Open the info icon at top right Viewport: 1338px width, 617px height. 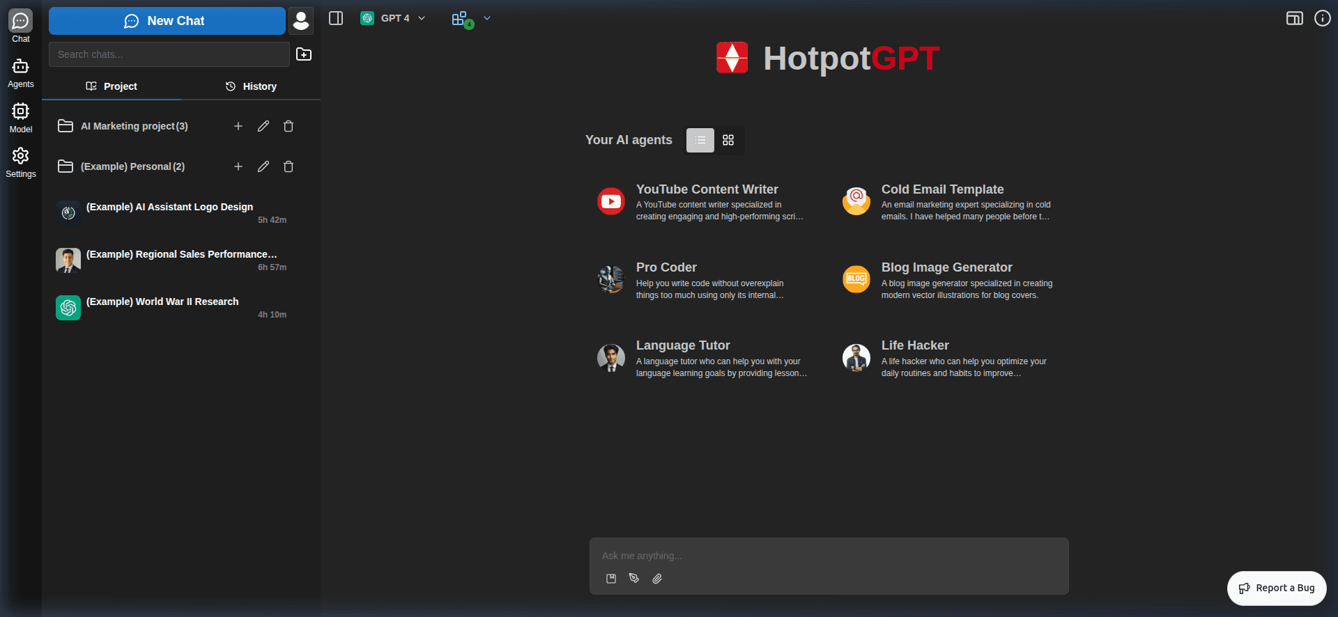(x=1323, y=18)
